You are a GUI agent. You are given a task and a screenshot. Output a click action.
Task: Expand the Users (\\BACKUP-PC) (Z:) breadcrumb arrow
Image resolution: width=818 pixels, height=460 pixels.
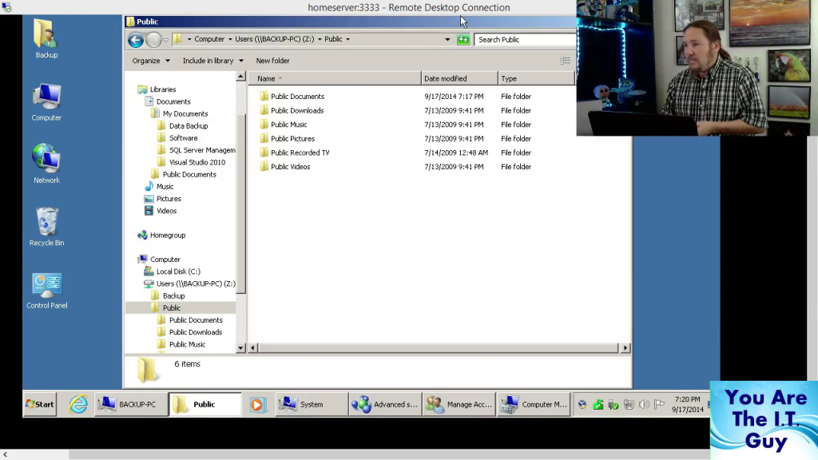click(x=320, y=39)
